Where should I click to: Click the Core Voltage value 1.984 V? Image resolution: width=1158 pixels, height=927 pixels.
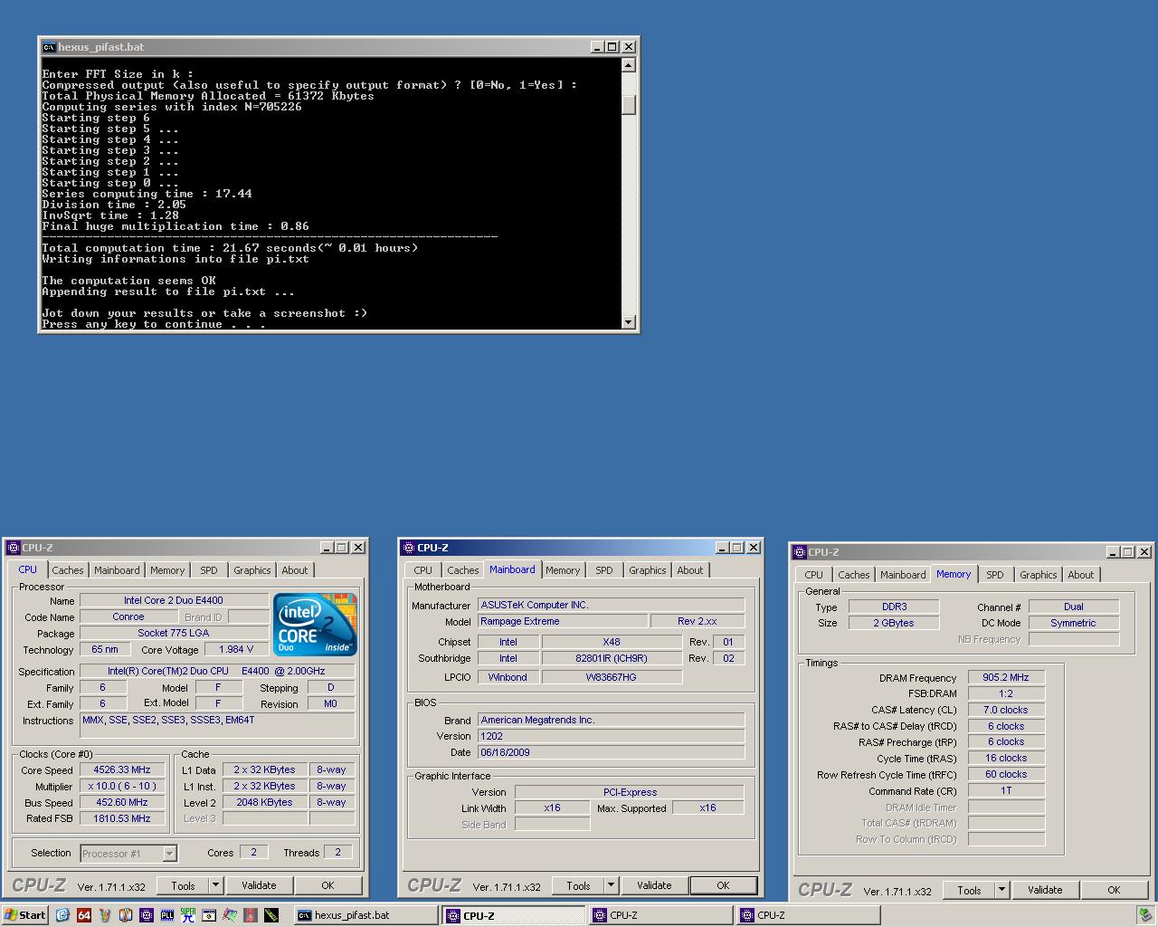[236, 649]
